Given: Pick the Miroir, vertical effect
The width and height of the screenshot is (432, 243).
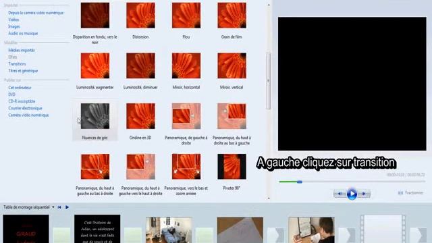Looking at the screenshot, I should coord(232,66).
